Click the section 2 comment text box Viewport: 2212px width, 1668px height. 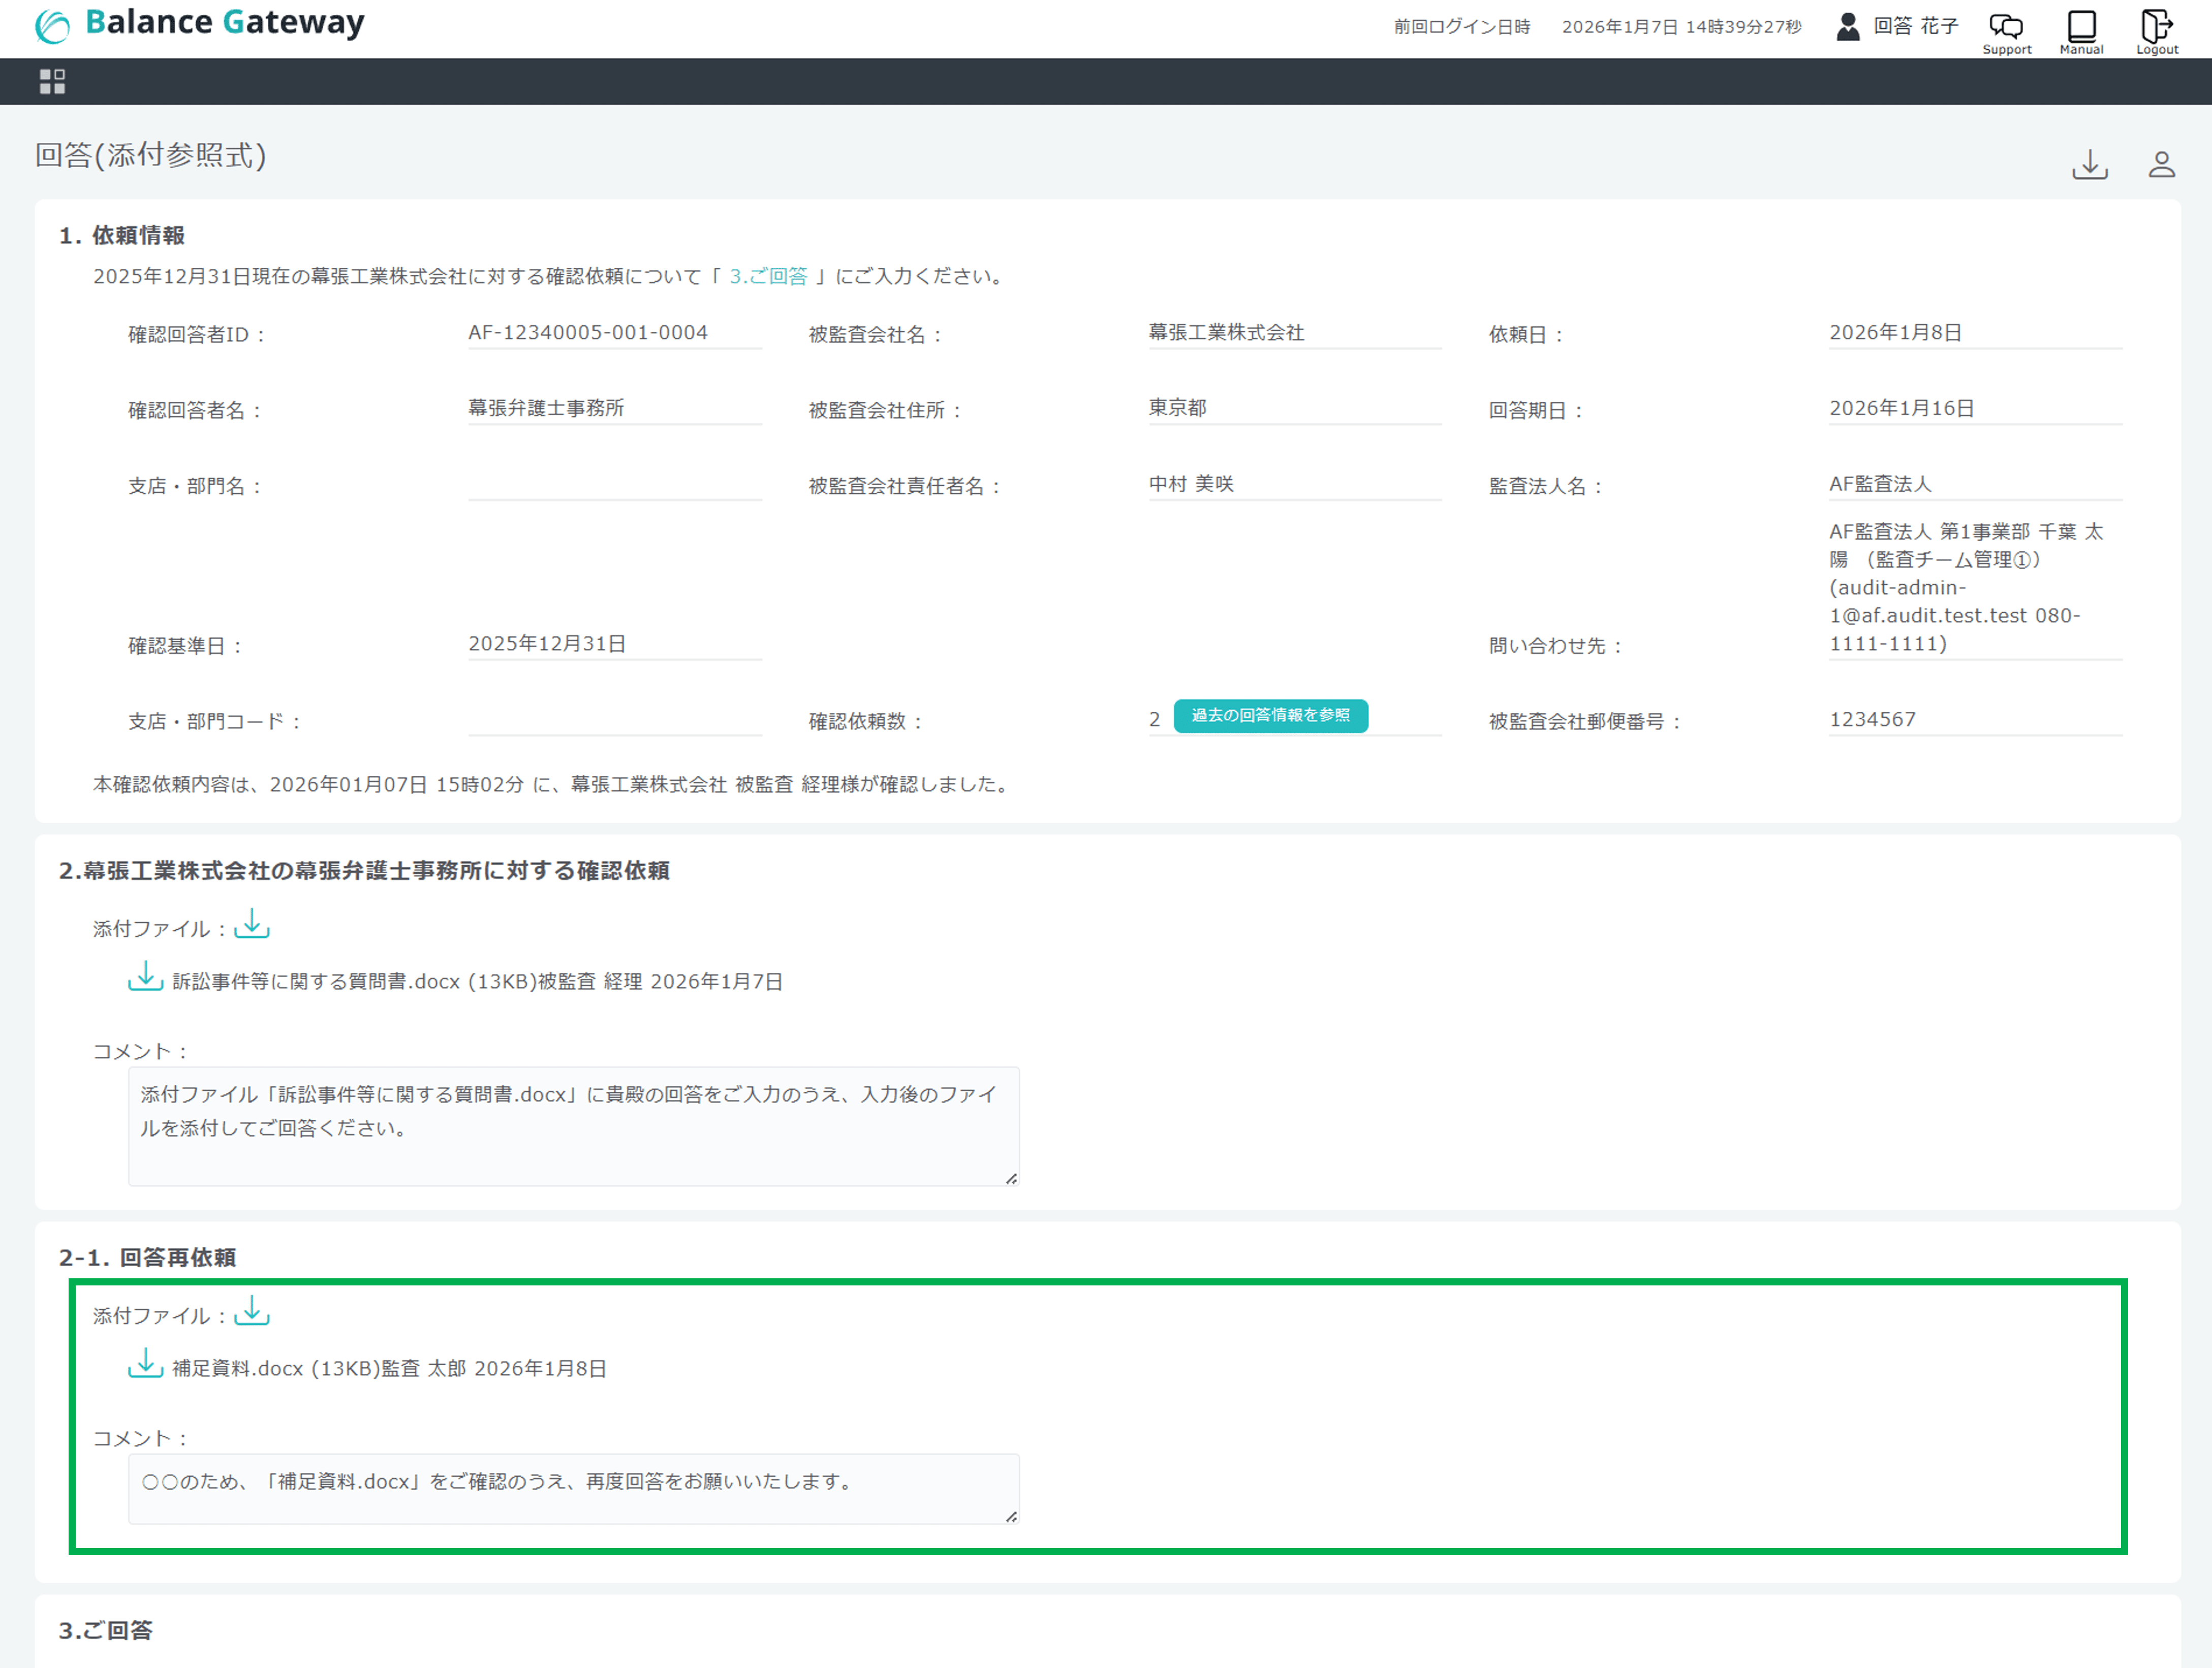pos(573,1126)
